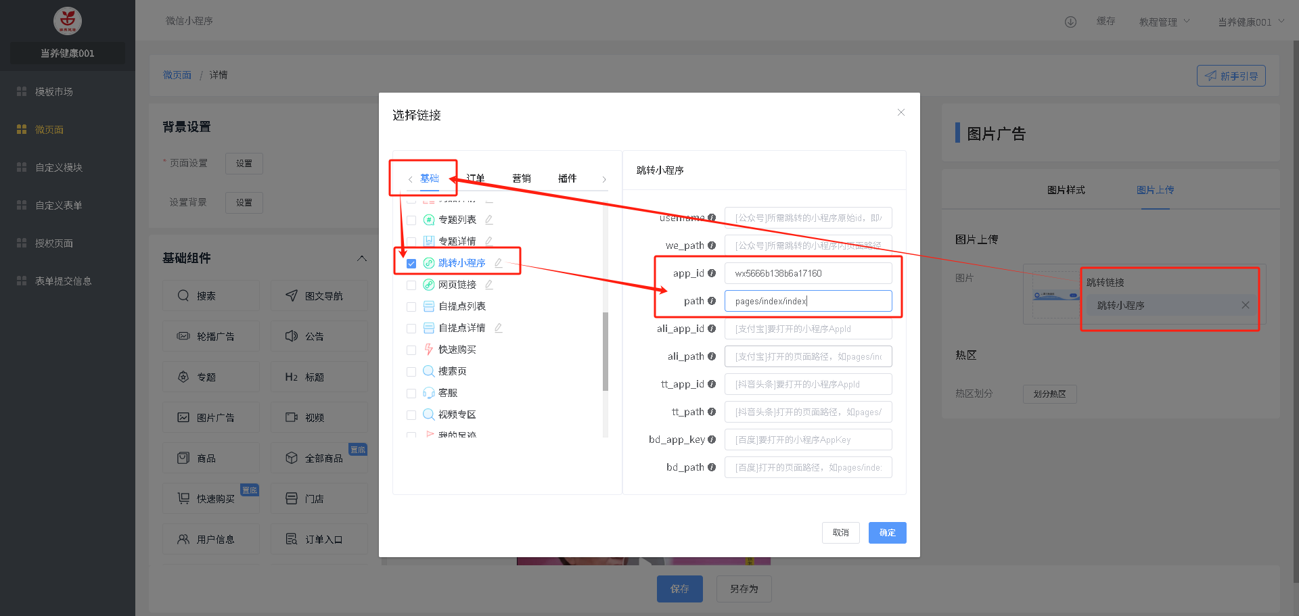Open the 教程管理 dropdown
The image size is (1299, 616).
(x=1164, y=22)
